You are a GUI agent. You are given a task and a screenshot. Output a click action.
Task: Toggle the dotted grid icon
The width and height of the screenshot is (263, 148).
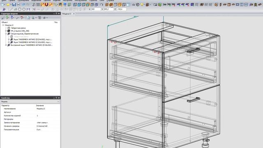[38, 5]
